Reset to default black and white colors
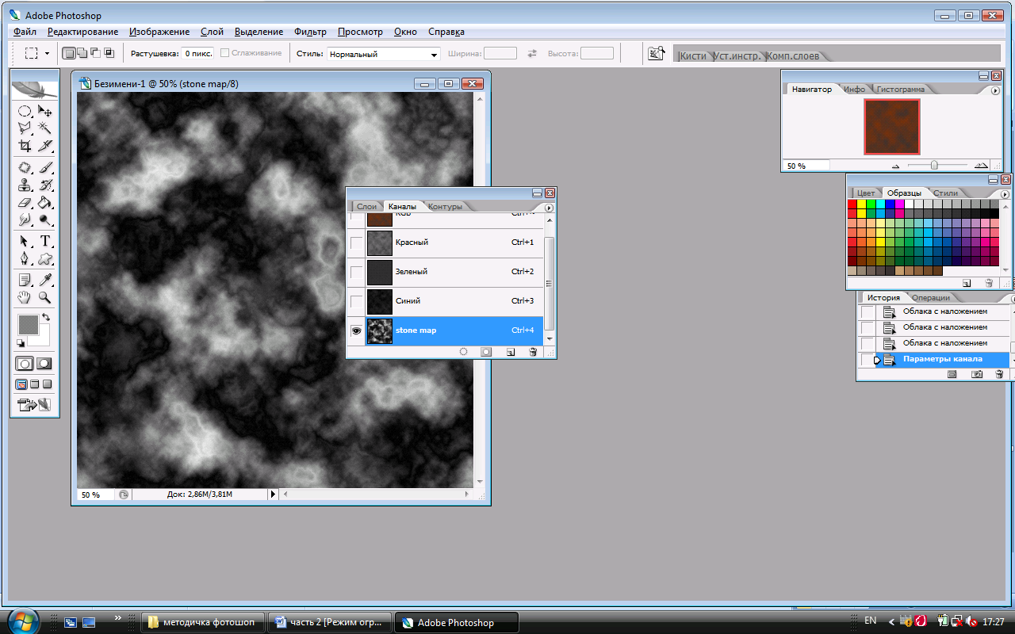Image resolution: width=1015 pixels, height=634 pixels. [x=20, y=343]
